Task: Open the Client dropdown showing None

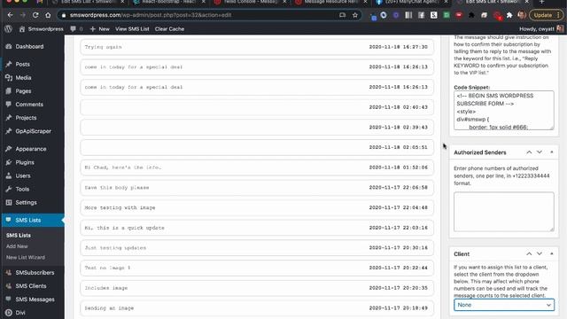Action: point(504,305)
